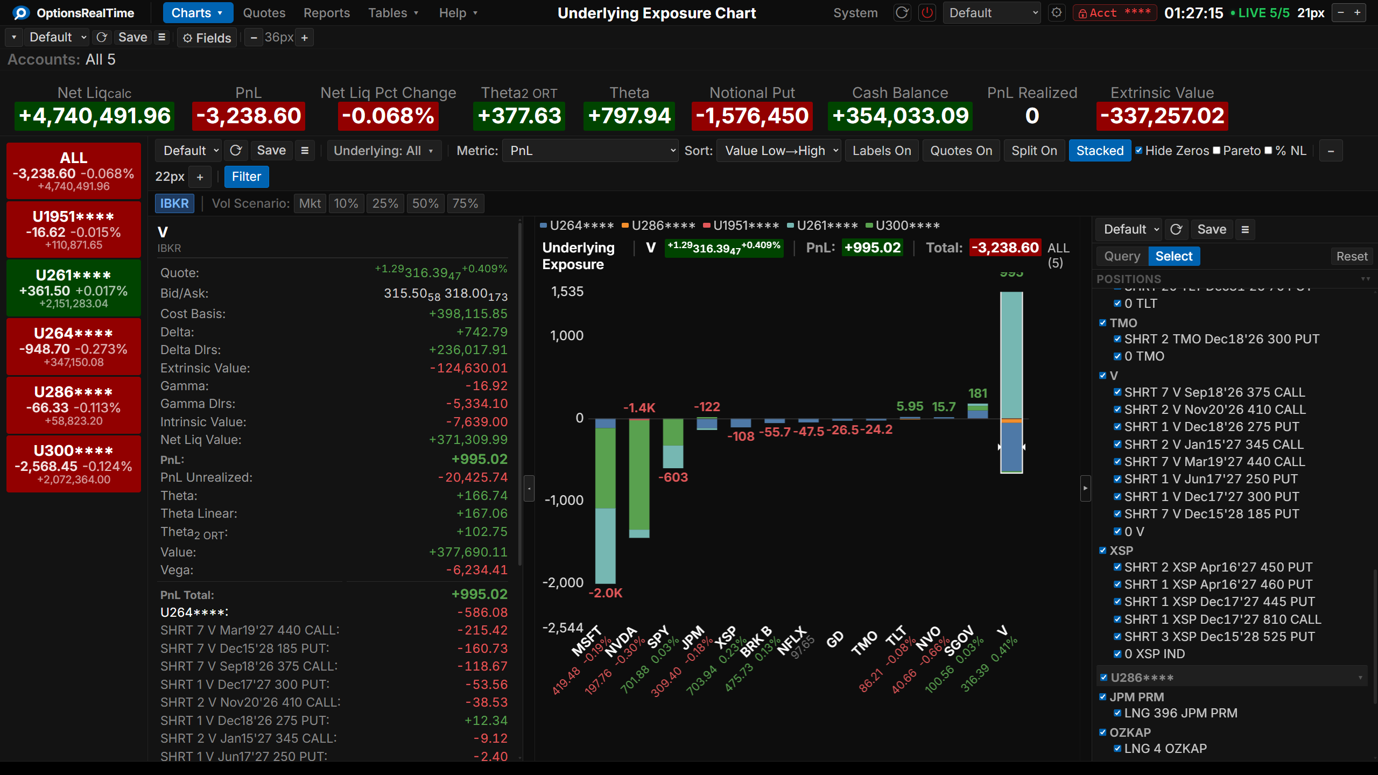Toggle the Split On button
This screenshot has width=1378, height=775.
pyautogui.click(x=1034, y=151)
